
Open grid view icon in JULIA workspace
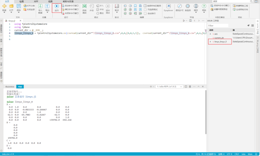252,26
